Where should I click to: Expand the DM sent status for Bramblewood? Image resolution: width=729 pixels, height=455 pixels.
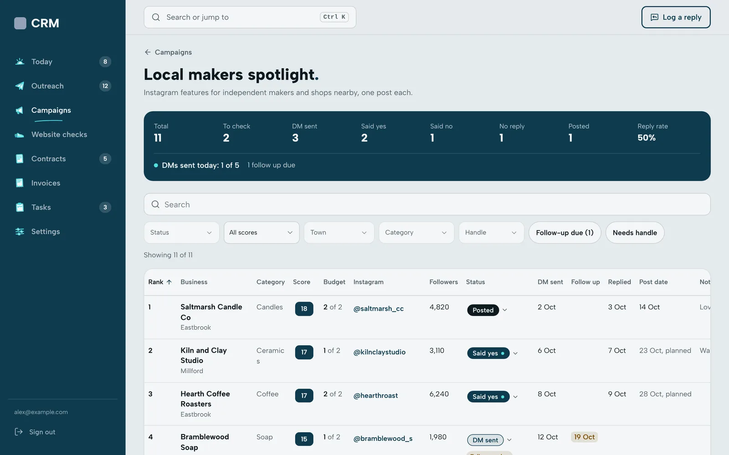click(509, 440)
